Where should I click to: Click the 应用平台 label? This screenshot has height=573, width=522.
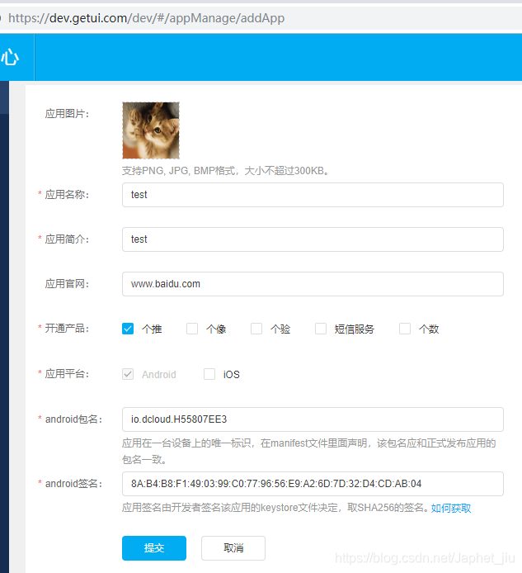click(x=67, y=374)
